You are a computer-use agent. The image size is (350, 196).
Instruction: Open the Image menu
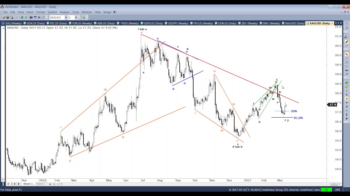107,12
